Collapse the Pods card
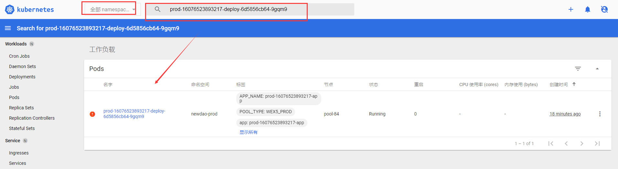 pos(597,69)
